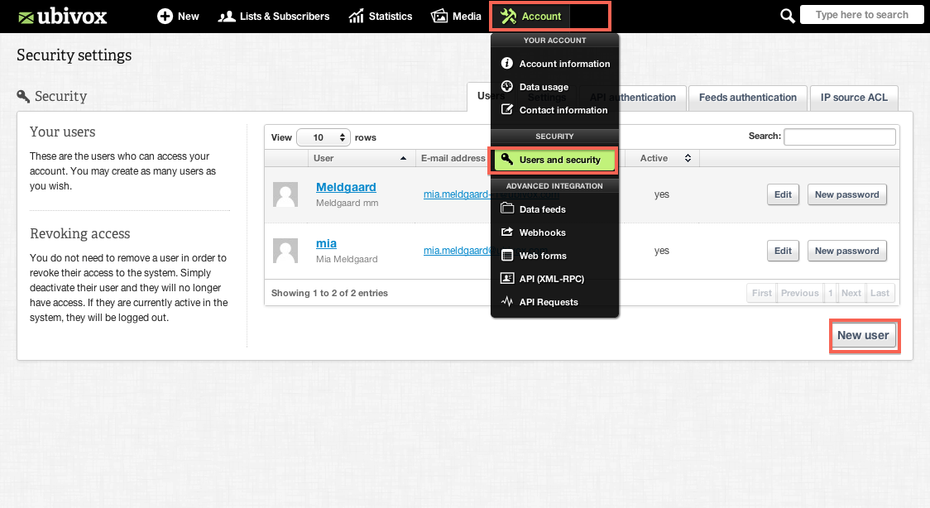Image resolution: width=930 pixels, height=508 pixels.
Task: Open the Account menu
Action: [x=531, y=16]
